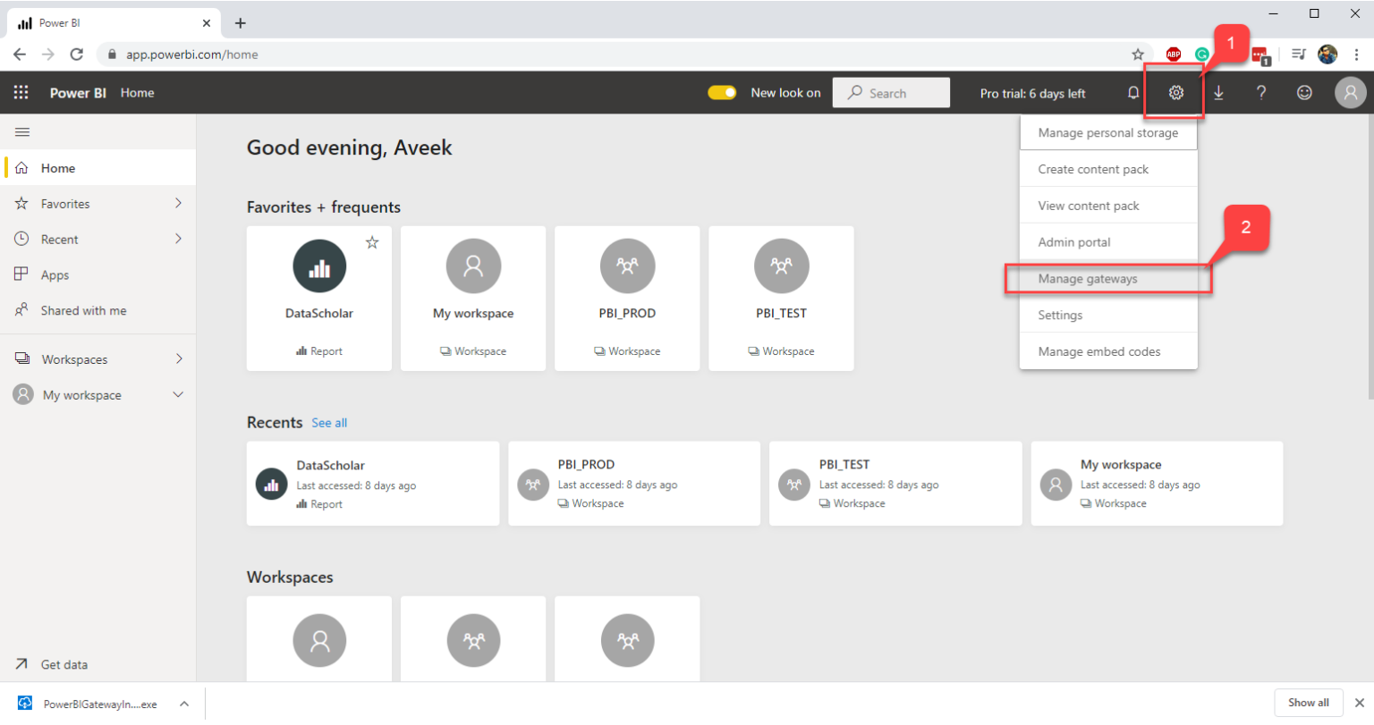Select Manage personal storage
Screen dimensions: 1374x725
click(1108, 132)
